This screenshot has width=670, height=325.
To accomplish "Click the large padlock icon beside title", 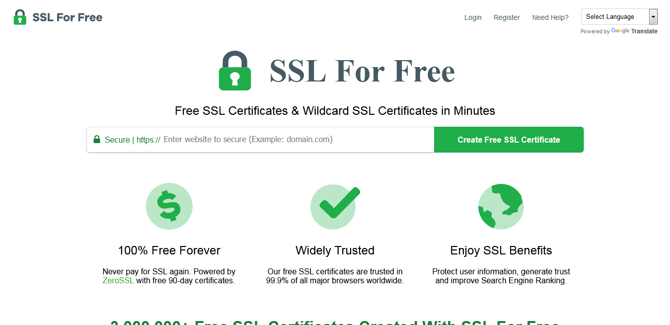I will coord(235,71).
